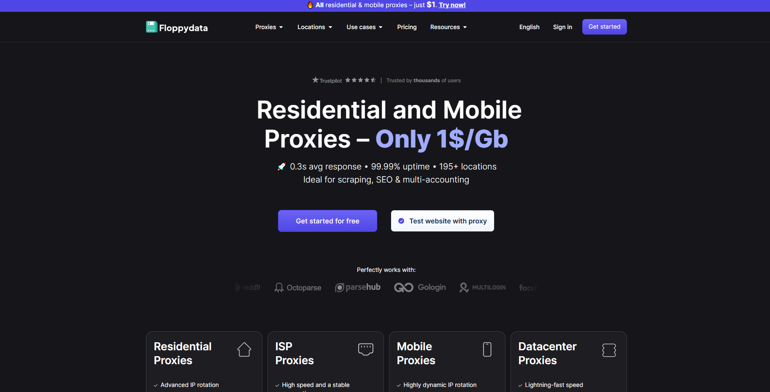Click the Try now! banner link

[x=452, y=5]
